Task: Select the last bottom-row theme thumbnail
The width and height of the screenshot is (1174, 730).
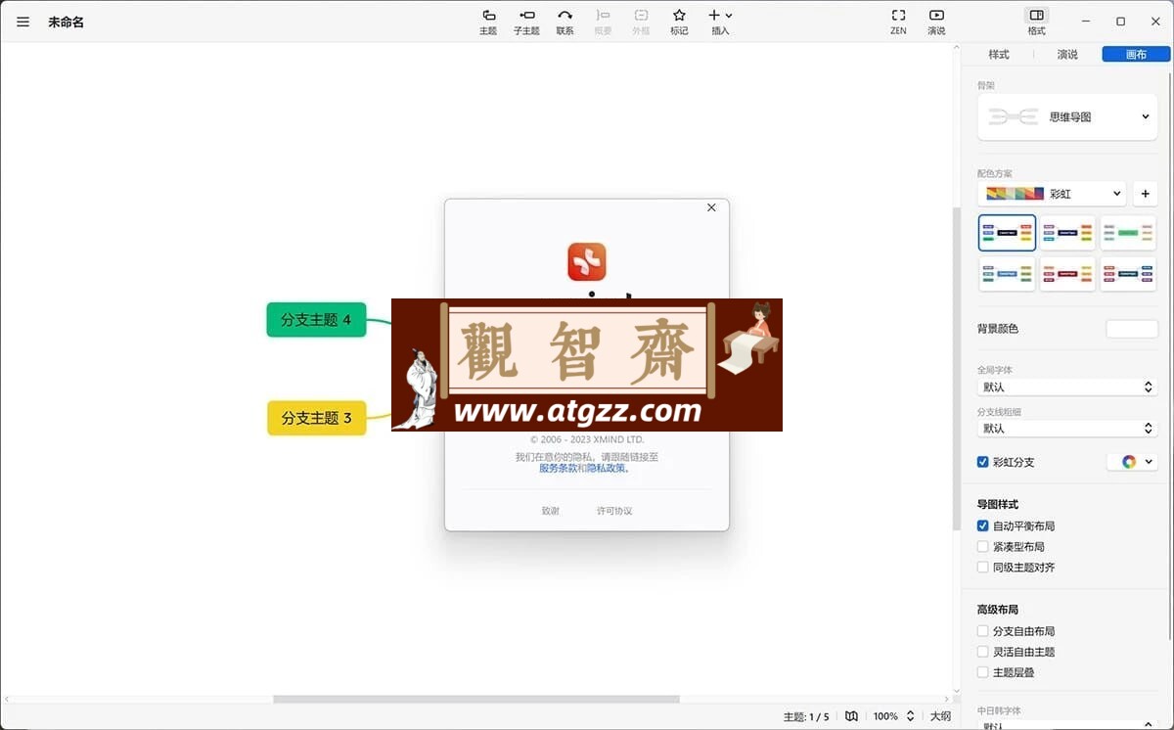Action: (1128, 274)
